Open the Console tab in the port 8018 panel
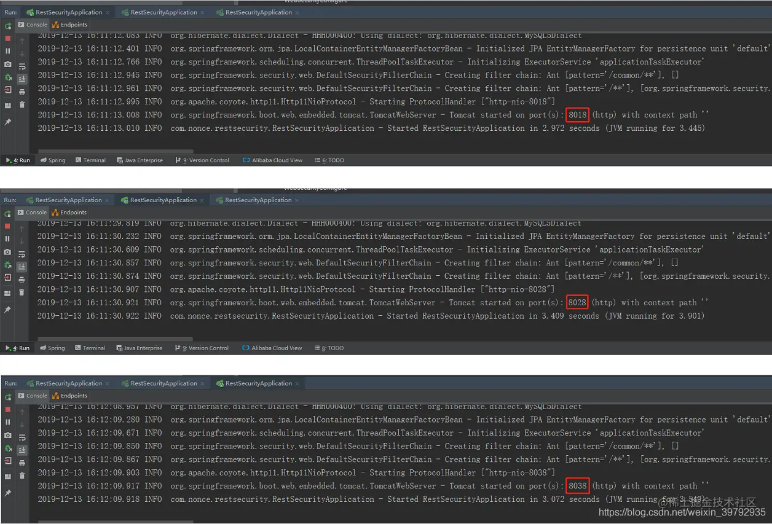772x524 pixels. (33, 25)
